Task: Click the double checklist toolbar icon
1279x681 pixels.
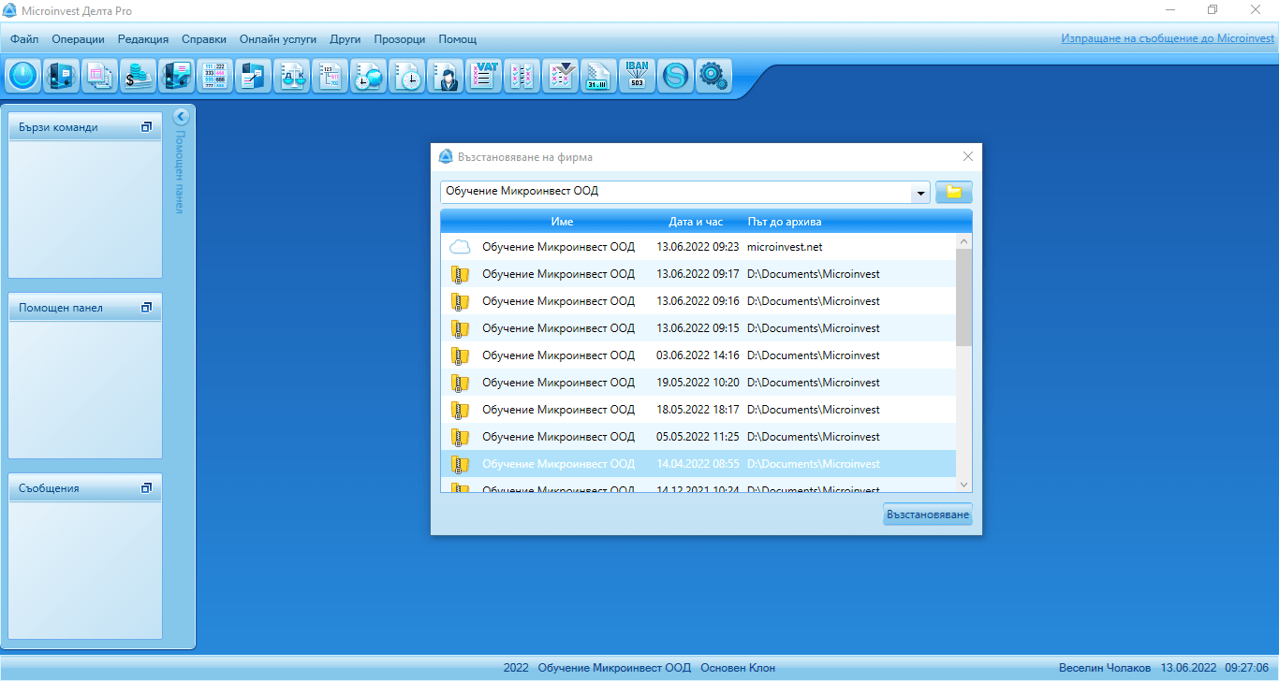Action: click(x=522, y=75)
